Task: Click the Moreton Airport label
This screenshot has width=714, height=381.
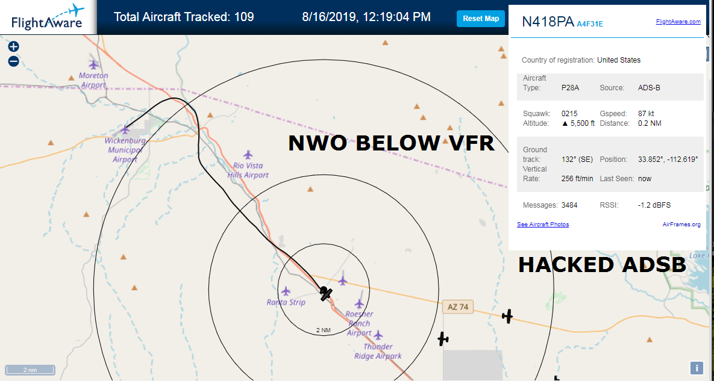Action: [93, 80]
